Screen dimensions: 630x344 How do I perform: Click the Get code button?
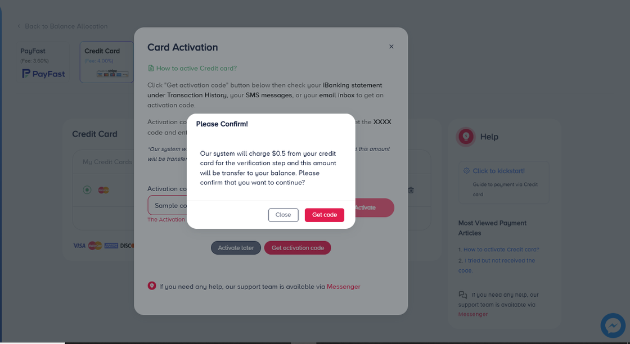(x=324, y=215)
